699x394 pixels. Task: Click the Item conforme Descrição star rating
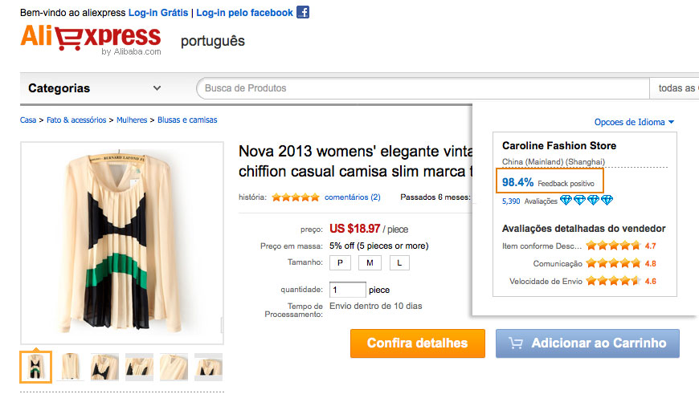click(x=613, y=246)
